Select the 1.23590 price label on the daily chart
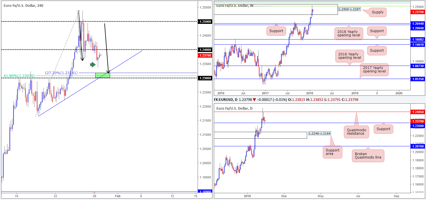426x200 pixels. pyautogui.click(x=417, y=126)
